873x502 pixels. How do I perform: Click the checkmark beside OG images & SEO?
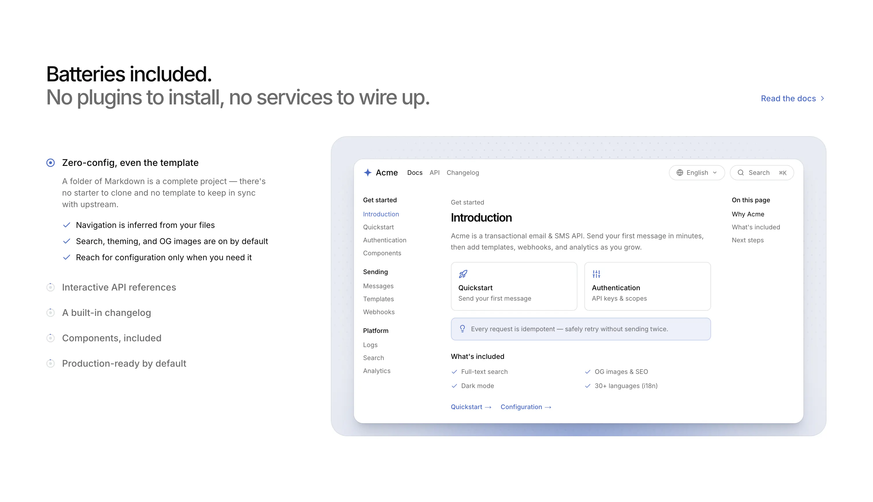coord(588,372)
